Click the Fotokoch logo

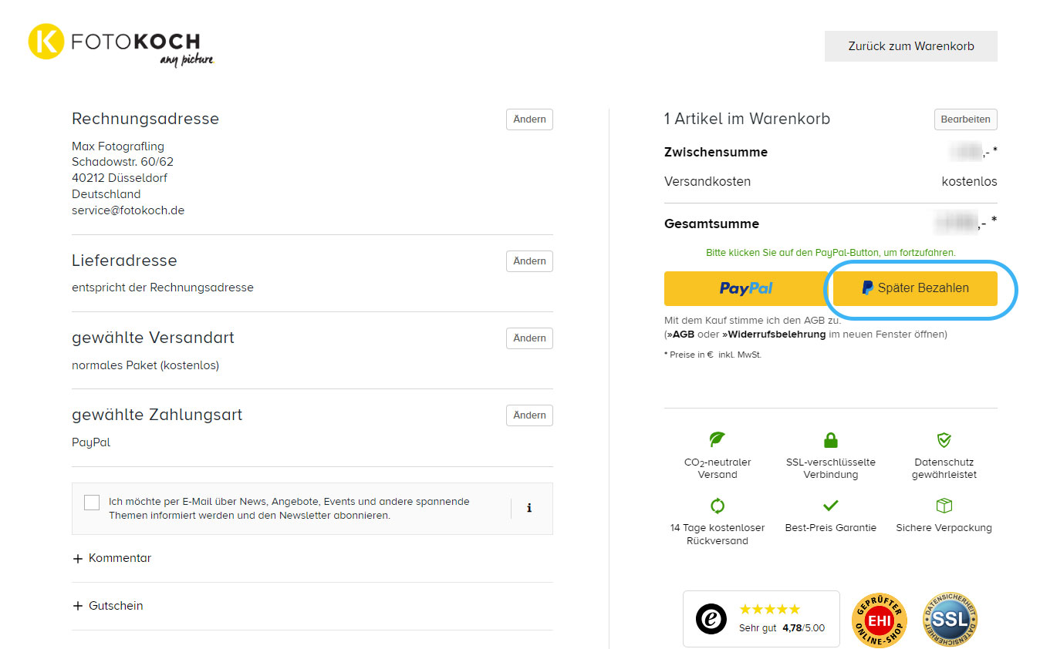point(121,45)
